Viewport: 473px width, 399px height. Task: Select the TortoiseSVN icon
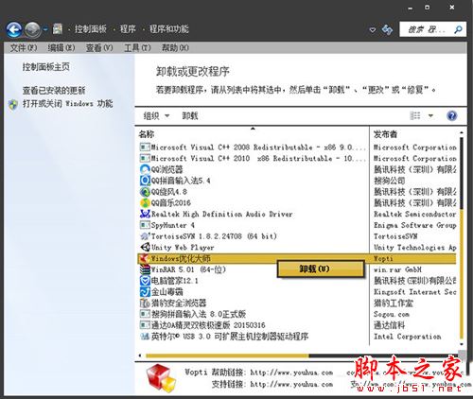[x=145, y=236]
